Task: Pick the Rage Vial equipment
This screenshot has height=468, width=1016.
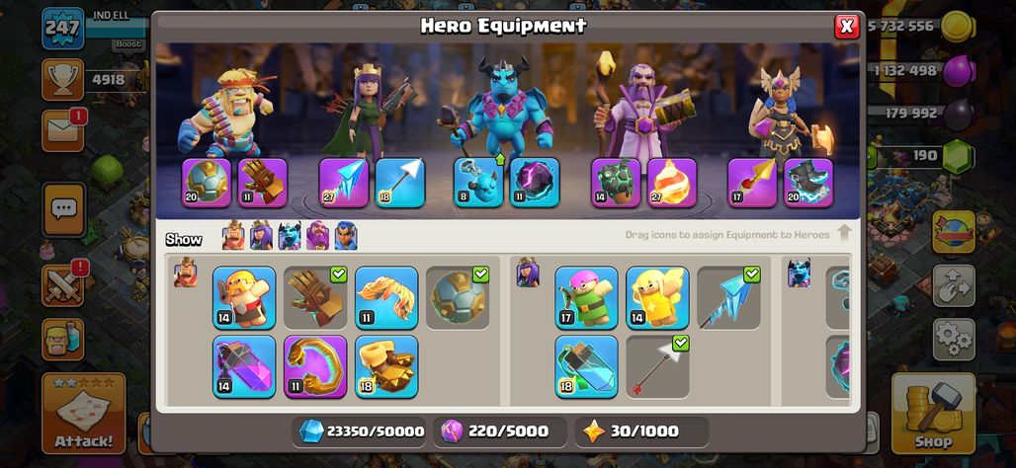Action: click(244, 366)
